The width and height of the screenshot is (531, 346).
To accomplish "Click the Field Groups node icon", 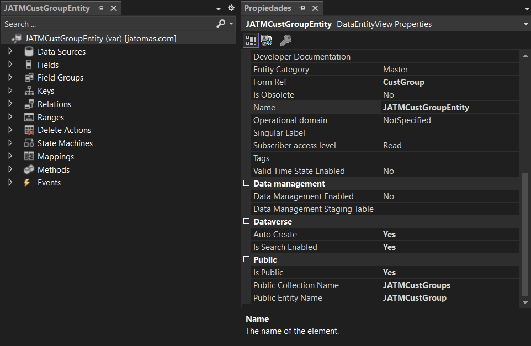I will (x=29, y=77).
